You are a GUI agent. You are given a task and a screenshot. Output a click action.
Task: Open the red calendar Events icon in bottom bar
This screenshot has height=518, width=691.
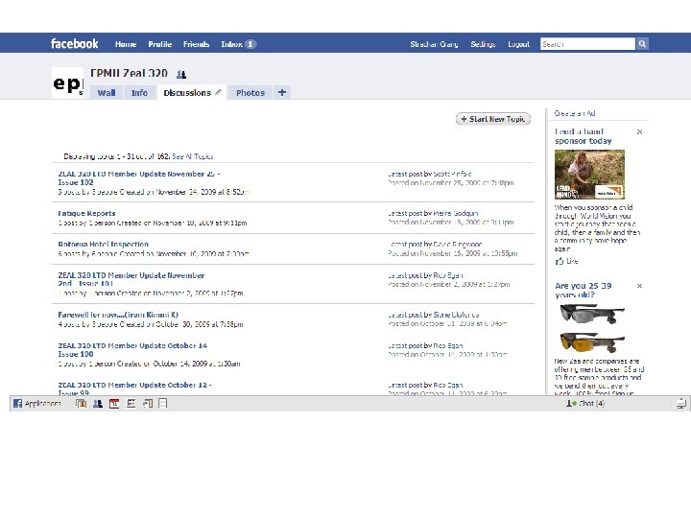[114, 403]
